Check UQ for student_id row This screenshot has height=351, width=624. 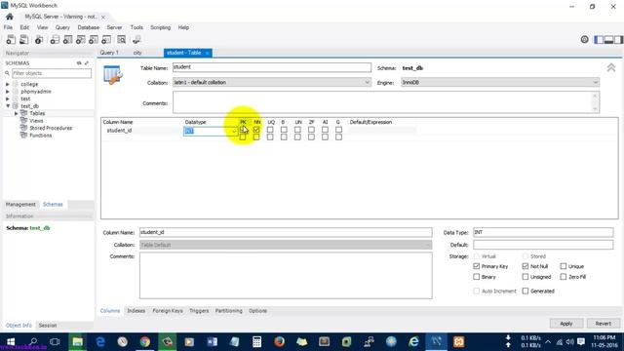coord(270,130)
